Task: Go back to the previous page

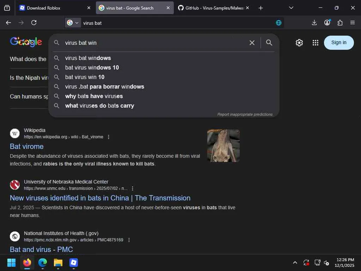Action: pos(8,23)
